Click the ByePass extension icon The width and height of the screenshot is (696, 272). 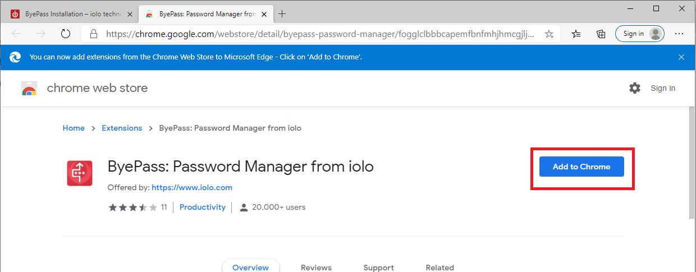click(80, 173)
